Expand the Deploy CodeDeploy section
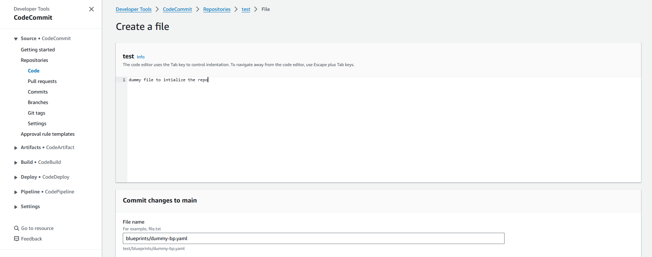This screenshot has height=257, width=652. (x=16, y=178)
